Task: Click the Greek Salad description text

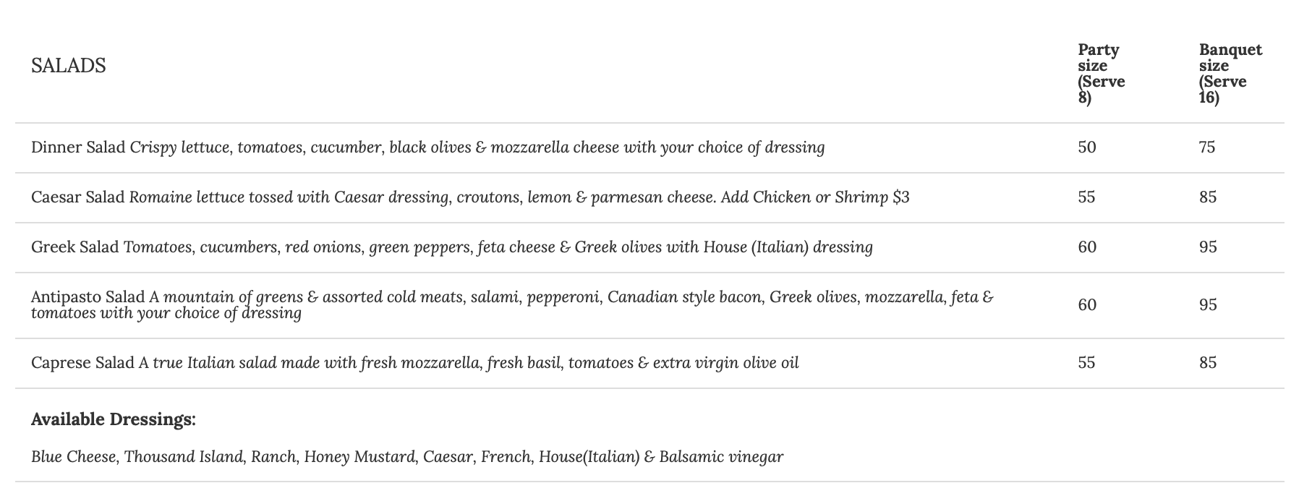Action: point(498,247)
